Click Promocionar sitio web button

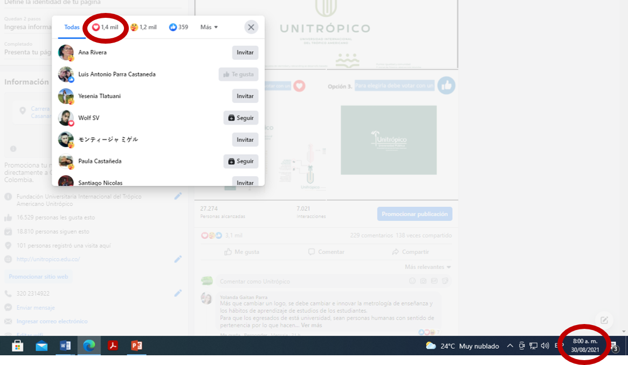point(38,277)
